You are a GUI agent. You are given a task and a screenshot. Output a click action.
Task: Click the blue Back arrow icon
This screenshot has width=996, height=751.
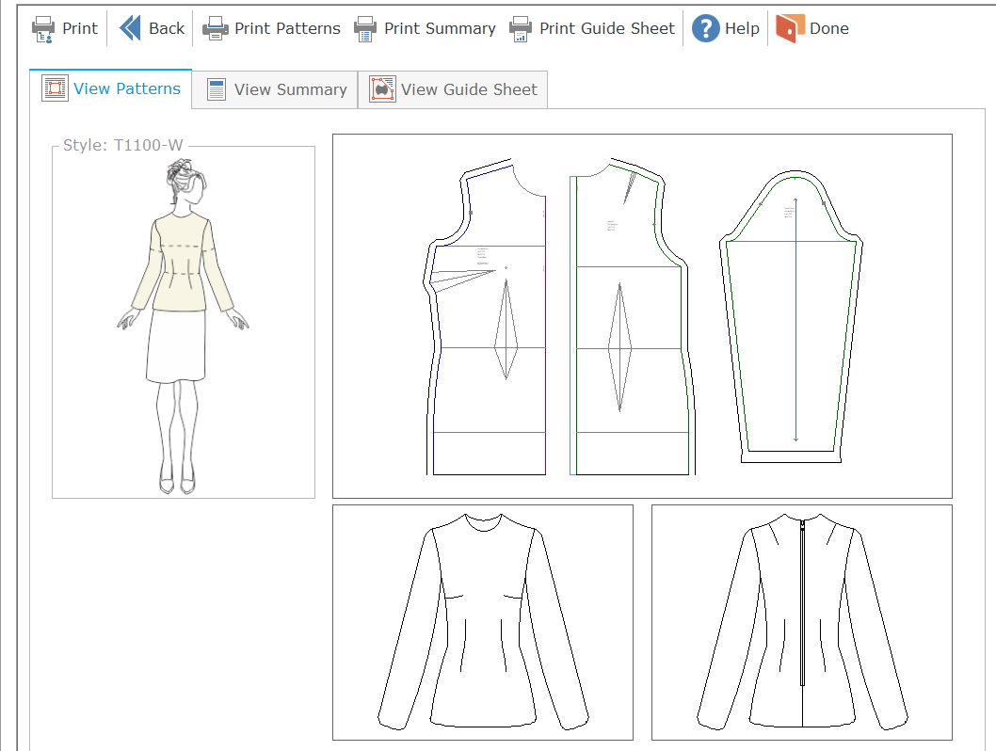130,28
